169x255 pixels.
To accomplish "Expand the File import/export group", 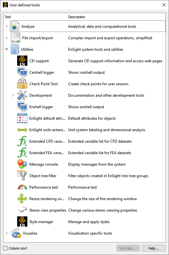I will (6, 38).
